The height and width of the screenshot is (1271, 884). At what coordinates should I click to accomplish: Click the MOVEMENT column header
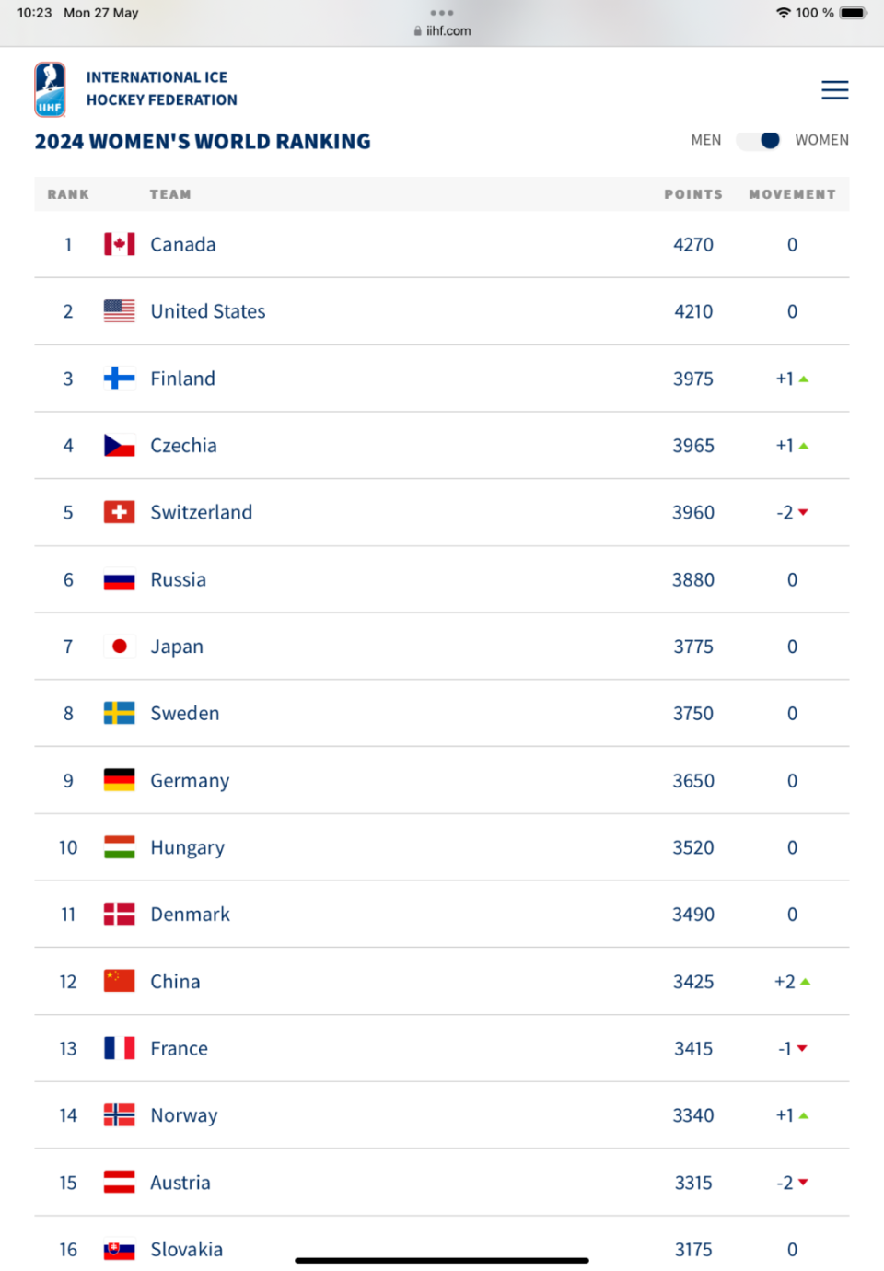point(792,194)
